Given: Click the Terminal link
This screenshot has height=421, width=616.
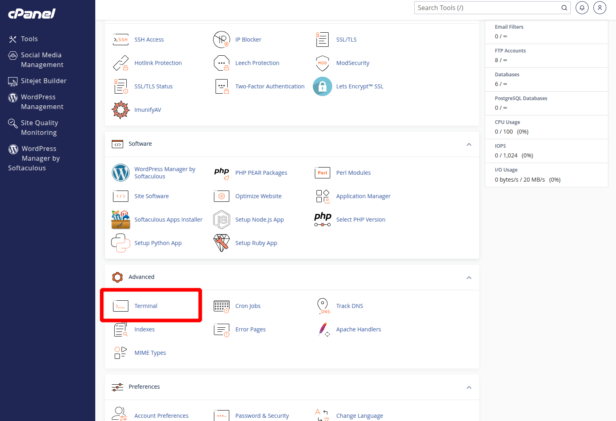Looking at the screenshot, I should coord(146,306).
